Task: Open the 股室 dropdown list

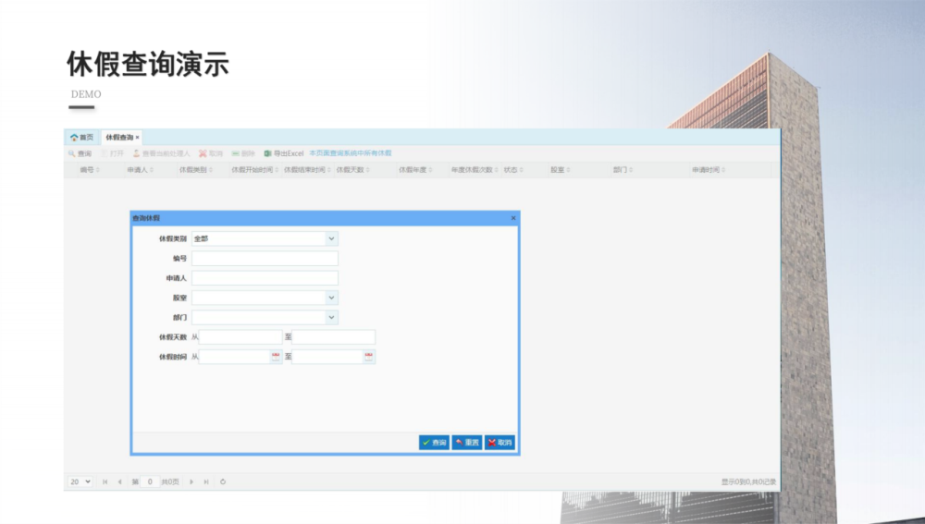Action: [x=331, y=298]
